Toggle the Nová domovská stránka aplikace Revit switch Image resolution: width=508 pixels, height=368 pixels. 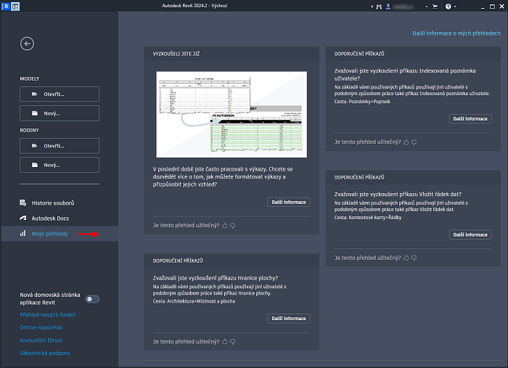pyautogui.click(x=92, y=299)
